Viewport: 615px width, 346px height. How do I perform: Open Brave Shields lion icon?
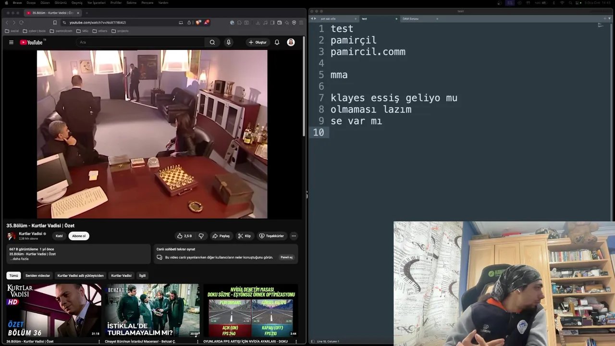point(198,22)
